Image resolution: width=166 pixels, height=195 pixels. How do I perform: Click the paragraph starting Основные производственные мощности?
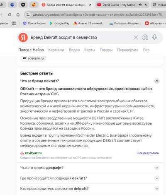pos(86,123)
